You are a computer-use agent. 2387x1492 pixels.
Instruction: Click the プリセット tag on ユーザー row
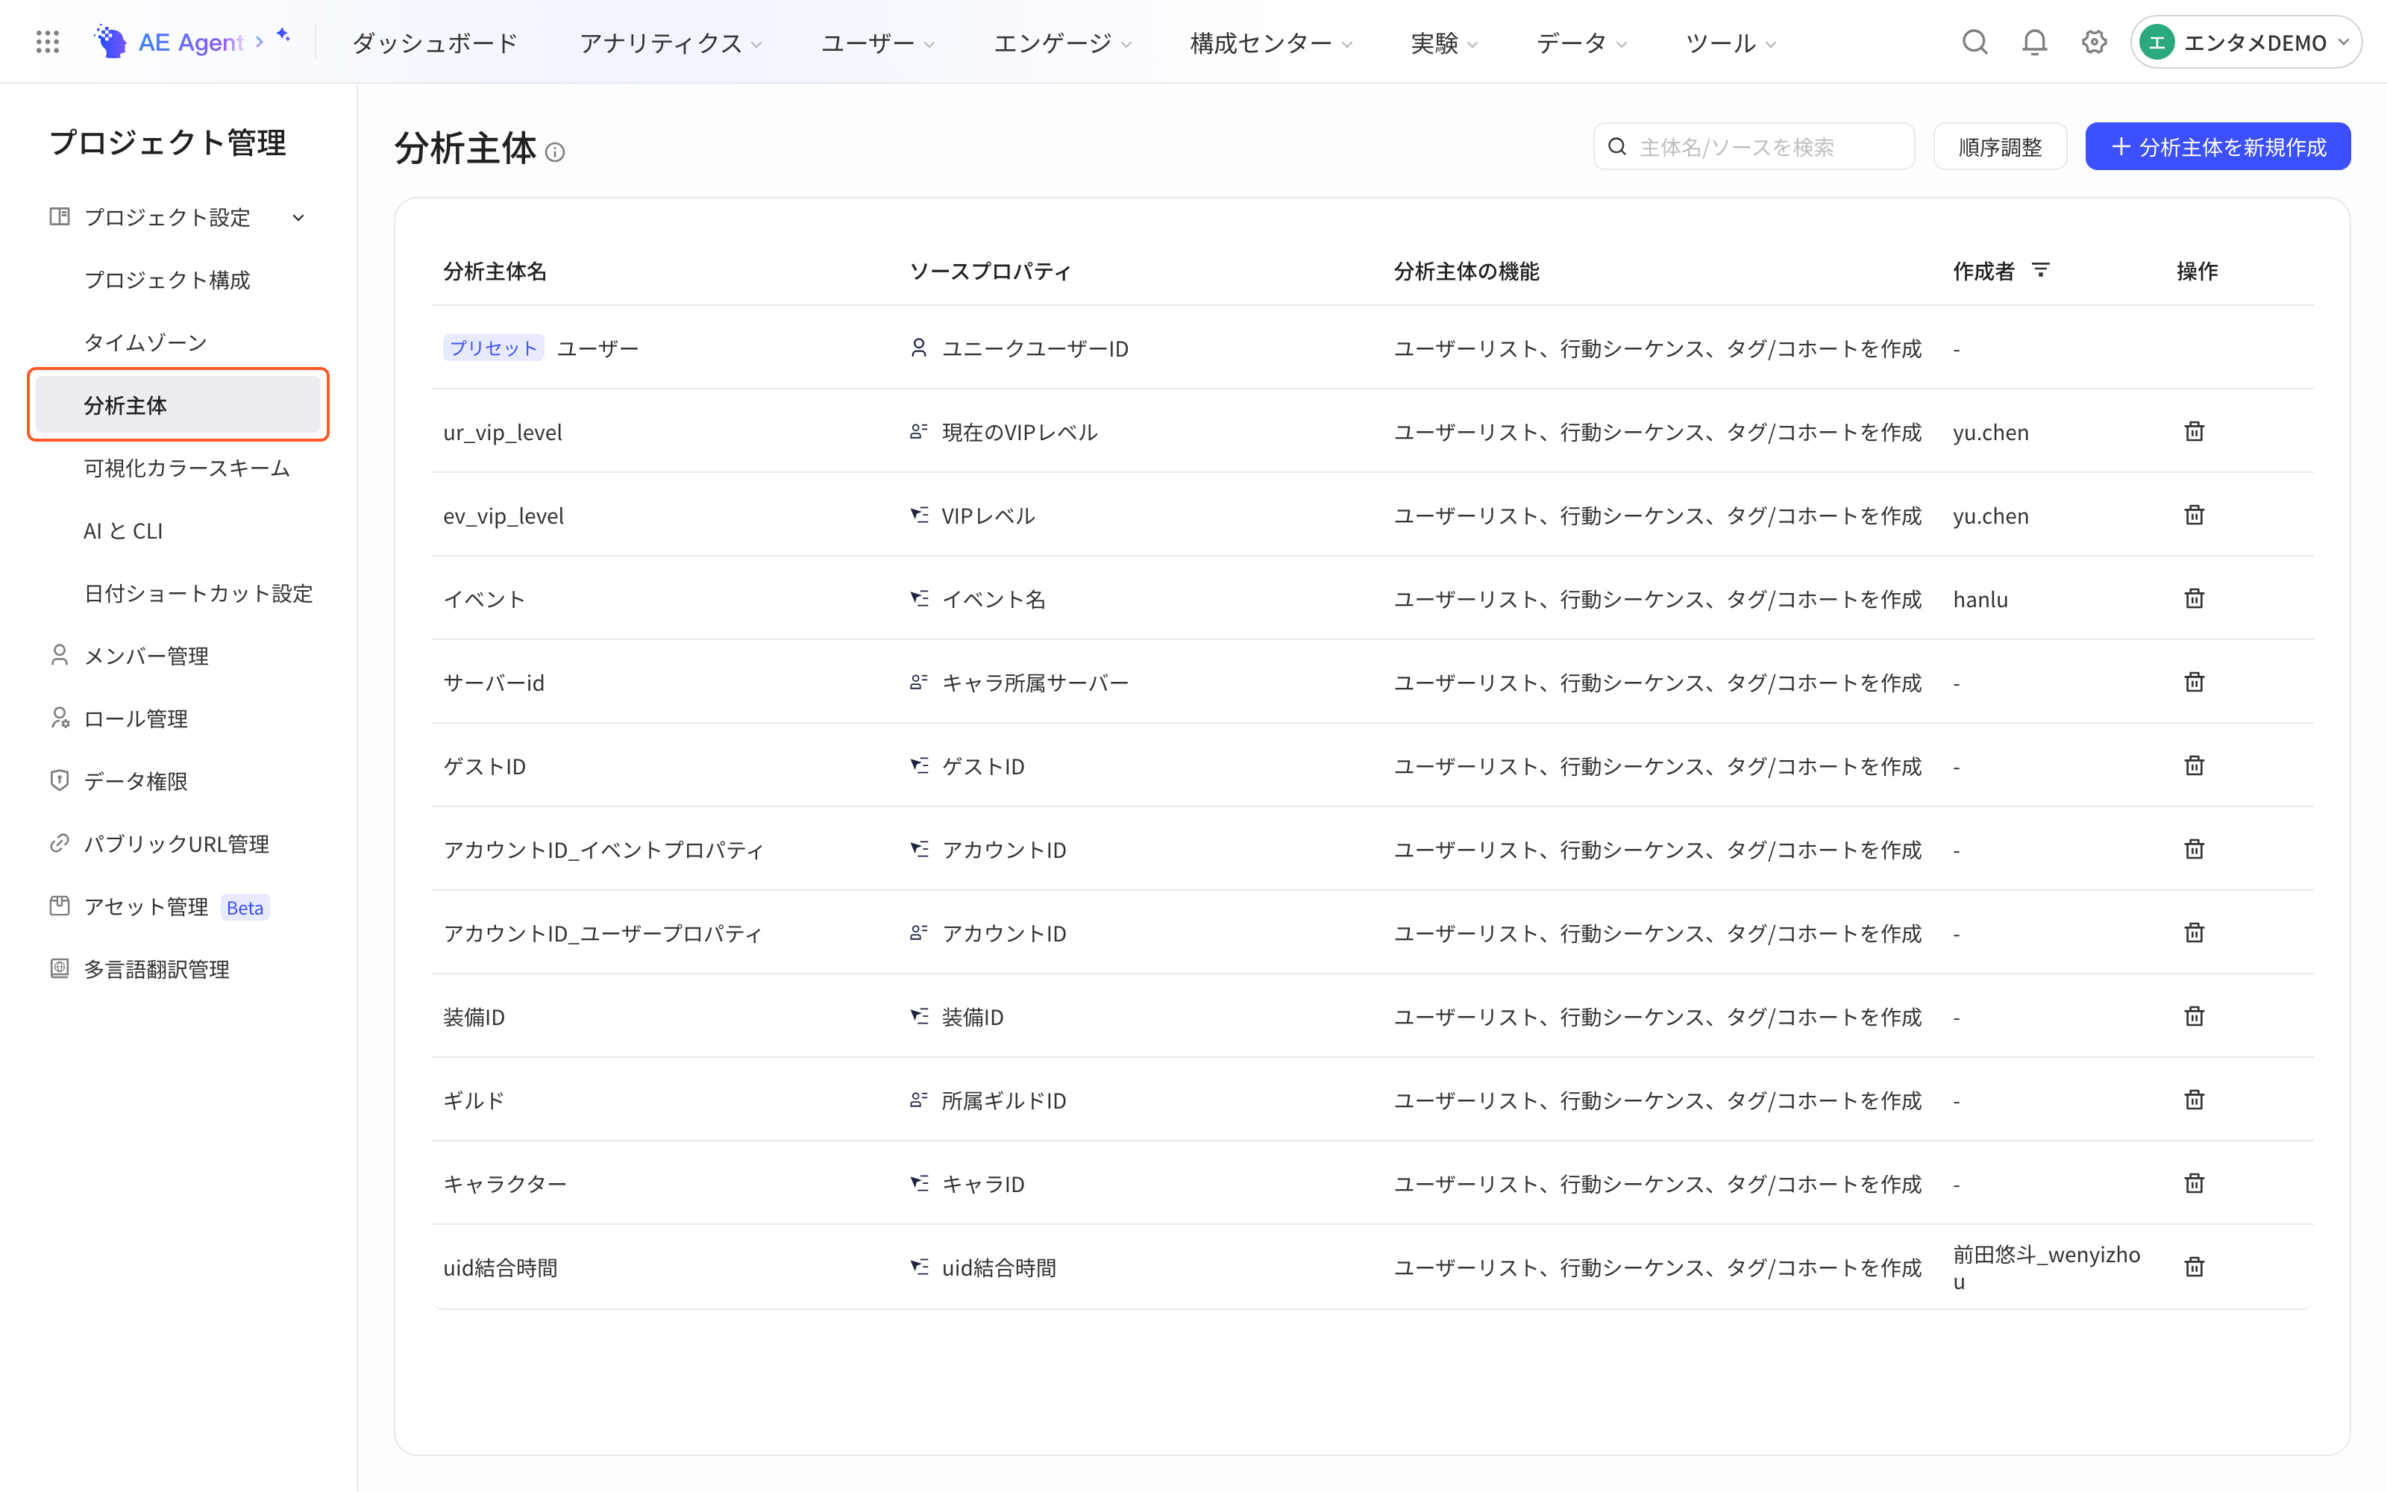493,348
